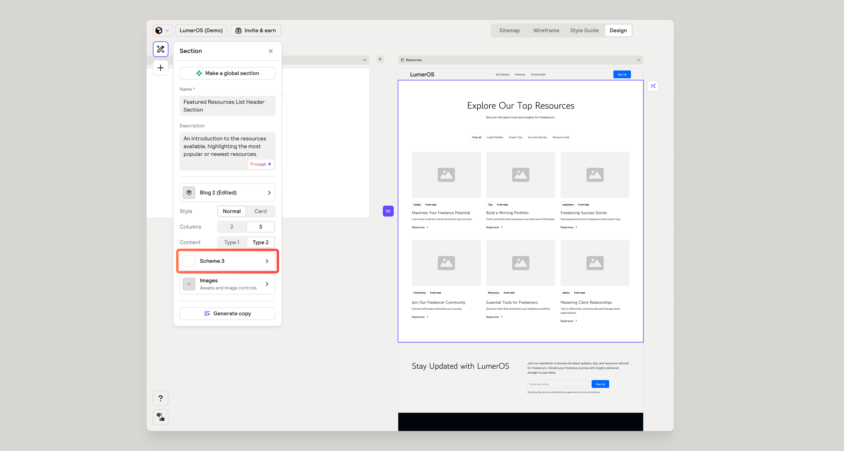Click the plus add-element sidebar icon

[x=161, y=68]
